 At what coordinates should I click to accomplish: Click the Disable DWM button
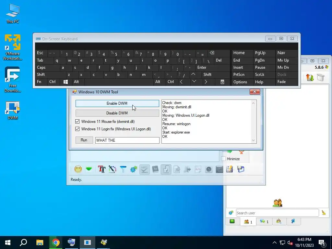tap(117, 113)
